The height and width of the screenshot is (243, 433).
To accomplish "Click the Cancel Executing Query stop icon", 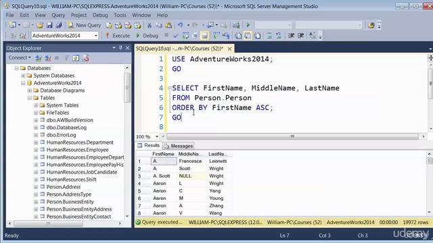I will tap(166, 35).
